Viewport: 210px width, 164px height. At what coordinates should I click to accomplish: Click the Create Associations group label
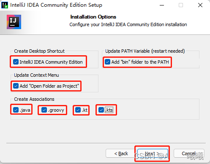pyautogui.click(x=34, y=99)
